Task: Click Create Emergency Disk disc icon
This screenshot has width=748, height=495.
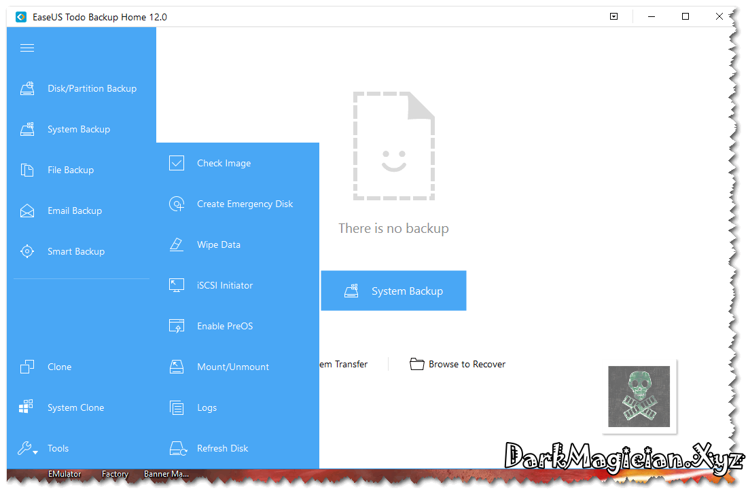Action: point(177,204)
